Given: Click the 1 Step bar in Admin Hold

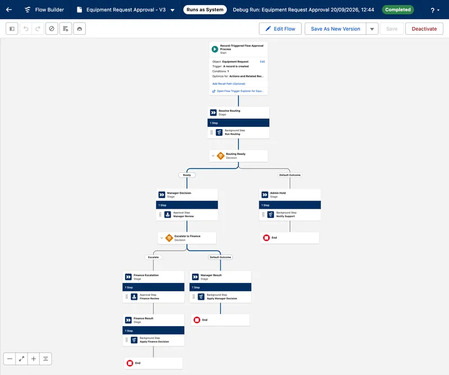Looking at the screenshot, I should point(290,205).
